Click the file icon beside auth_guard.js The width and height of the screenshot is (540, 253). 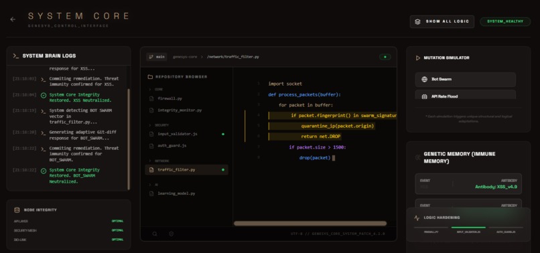pos(151,146)
